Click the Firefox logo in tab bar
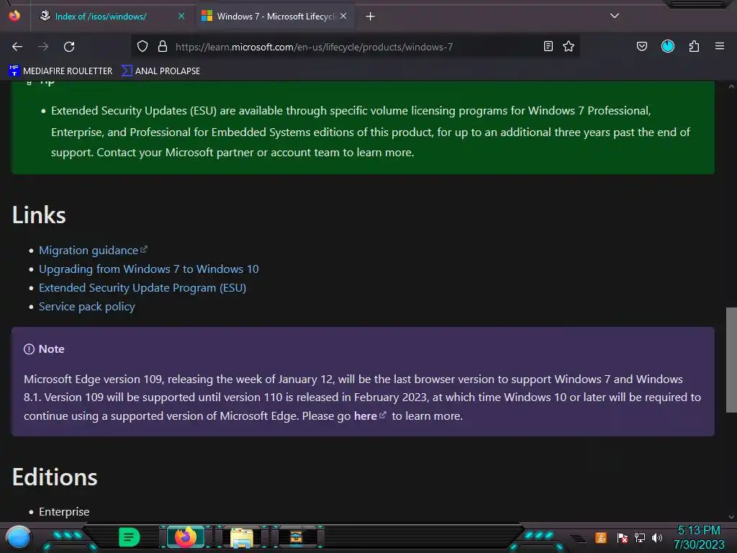This screenshot has width=737, height=553. pyautogui.click(x=14, y=16)
